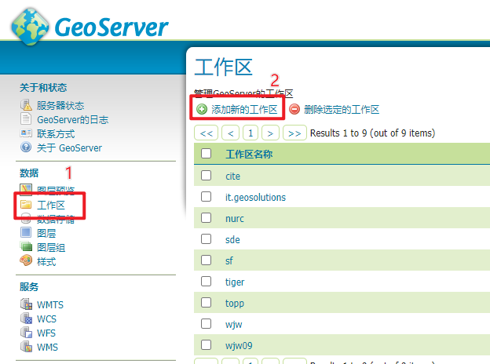This screenshot has height=364, width=490.
Task: Open WMS service settings link
Action: 47,348
